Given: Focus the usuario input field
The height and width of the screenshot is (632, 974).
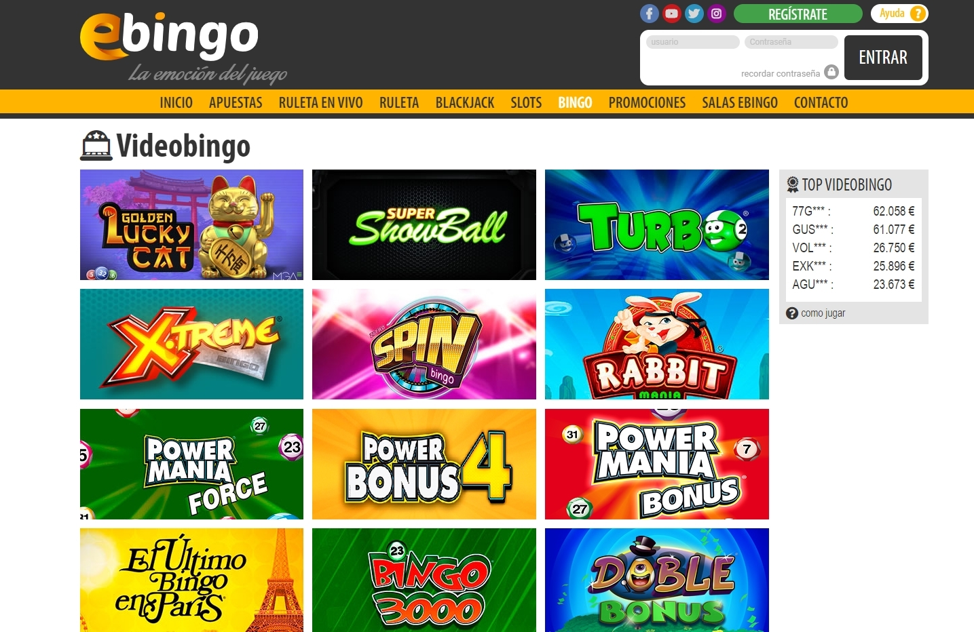Looking at the screenshot, I should click(692, 42).
